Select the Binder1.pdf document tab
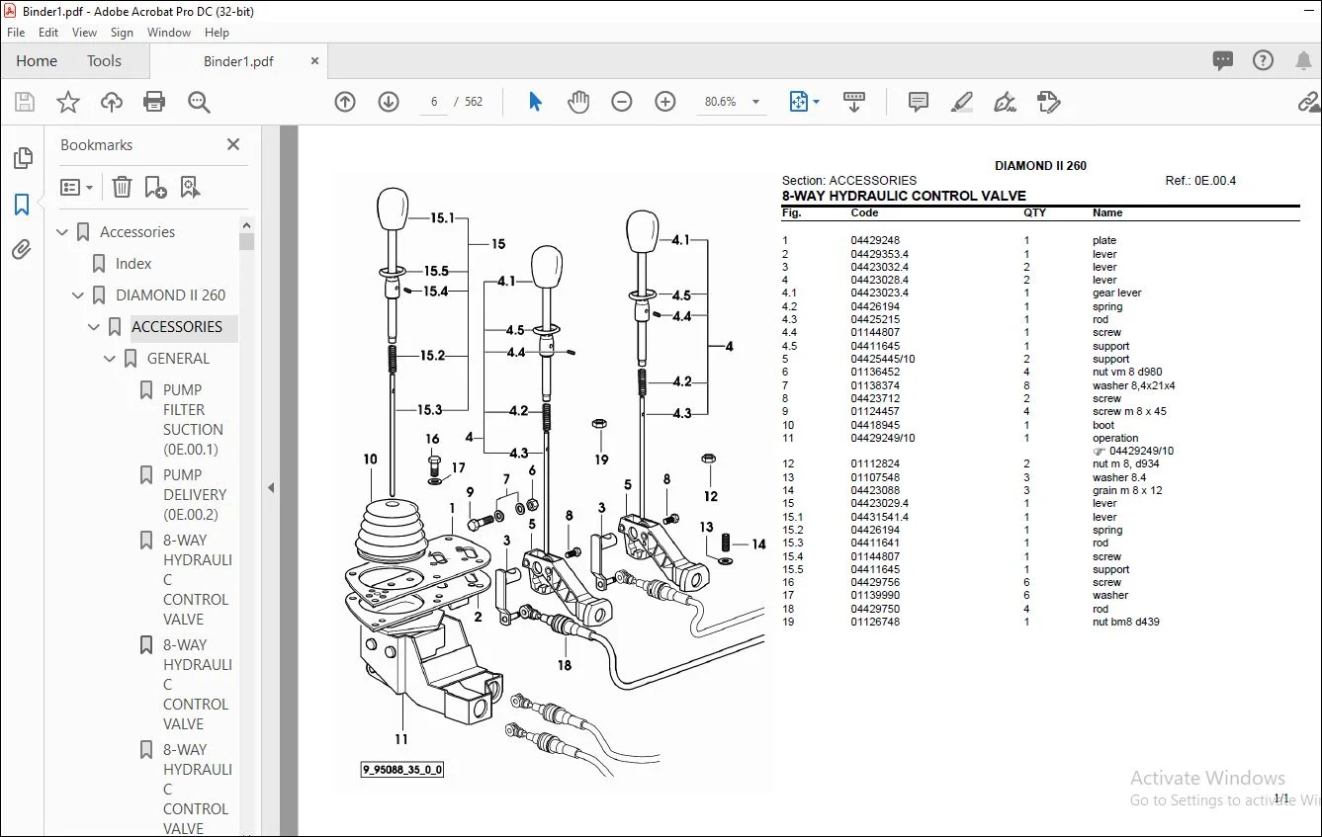The image size is (1322, 837). click(238, 61)
